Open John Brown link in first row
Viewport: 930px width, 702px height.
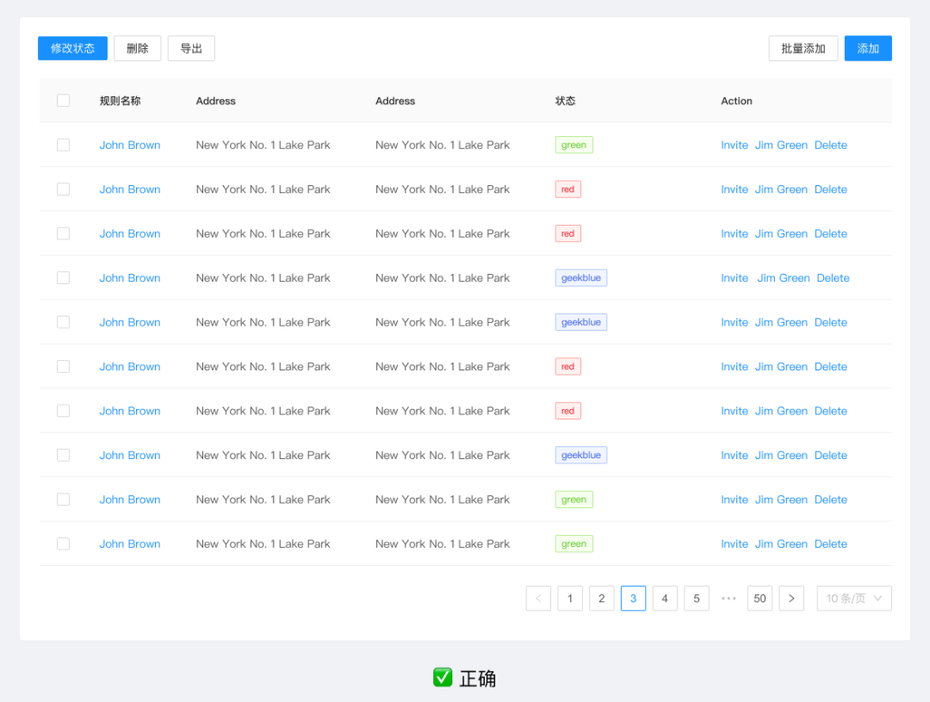129,145
